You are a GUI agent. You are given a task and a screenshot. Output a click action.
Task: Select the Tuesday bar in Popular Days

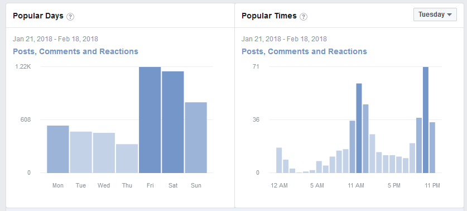(x=81, y=152)
